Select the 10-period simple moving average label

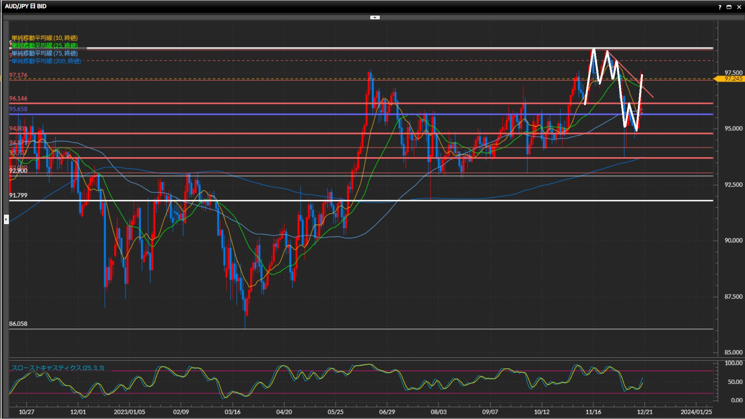click(x=45, y=38)
